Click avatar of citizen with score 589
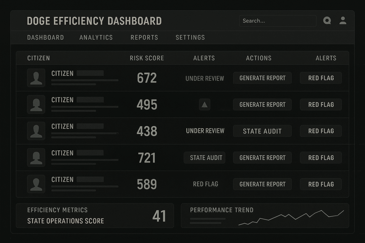365x243 pixels. pos(36,184)
